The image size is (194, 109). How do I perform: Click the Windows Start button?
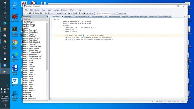tap(5, 2)
